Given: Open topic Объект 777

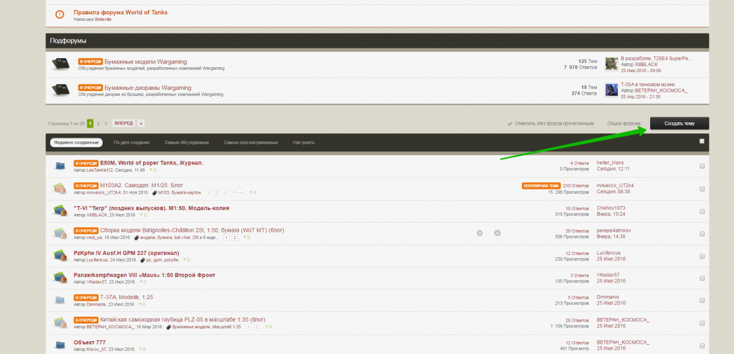Looking at the screenshot, I should pyautogui.click(x=89, y=342).
